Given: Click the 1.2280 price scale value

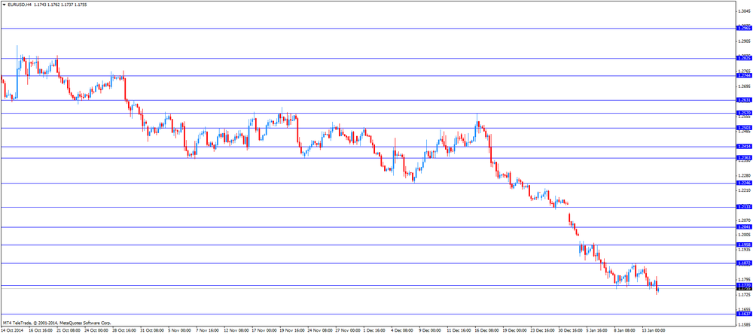Looking at the screenshot, I should tap(745, 175).
